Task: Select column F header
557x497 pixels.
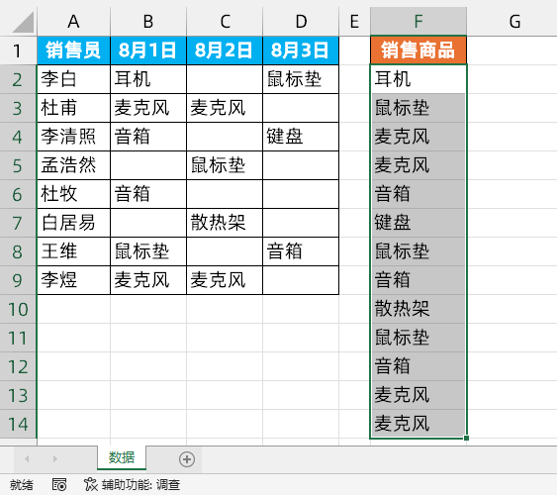Action: (418, 22)
